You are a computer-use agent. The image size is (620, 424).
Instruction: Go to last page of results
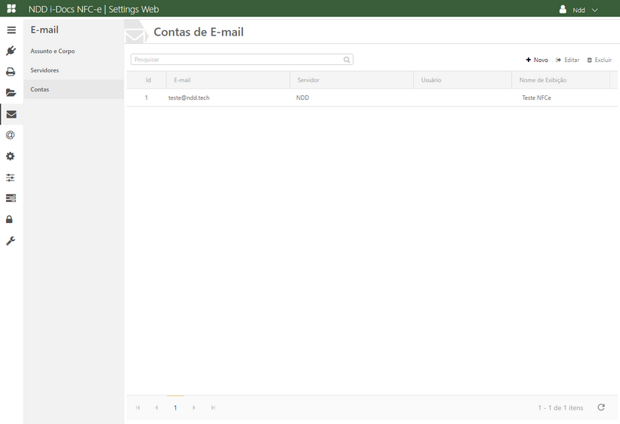click(213, 407)
